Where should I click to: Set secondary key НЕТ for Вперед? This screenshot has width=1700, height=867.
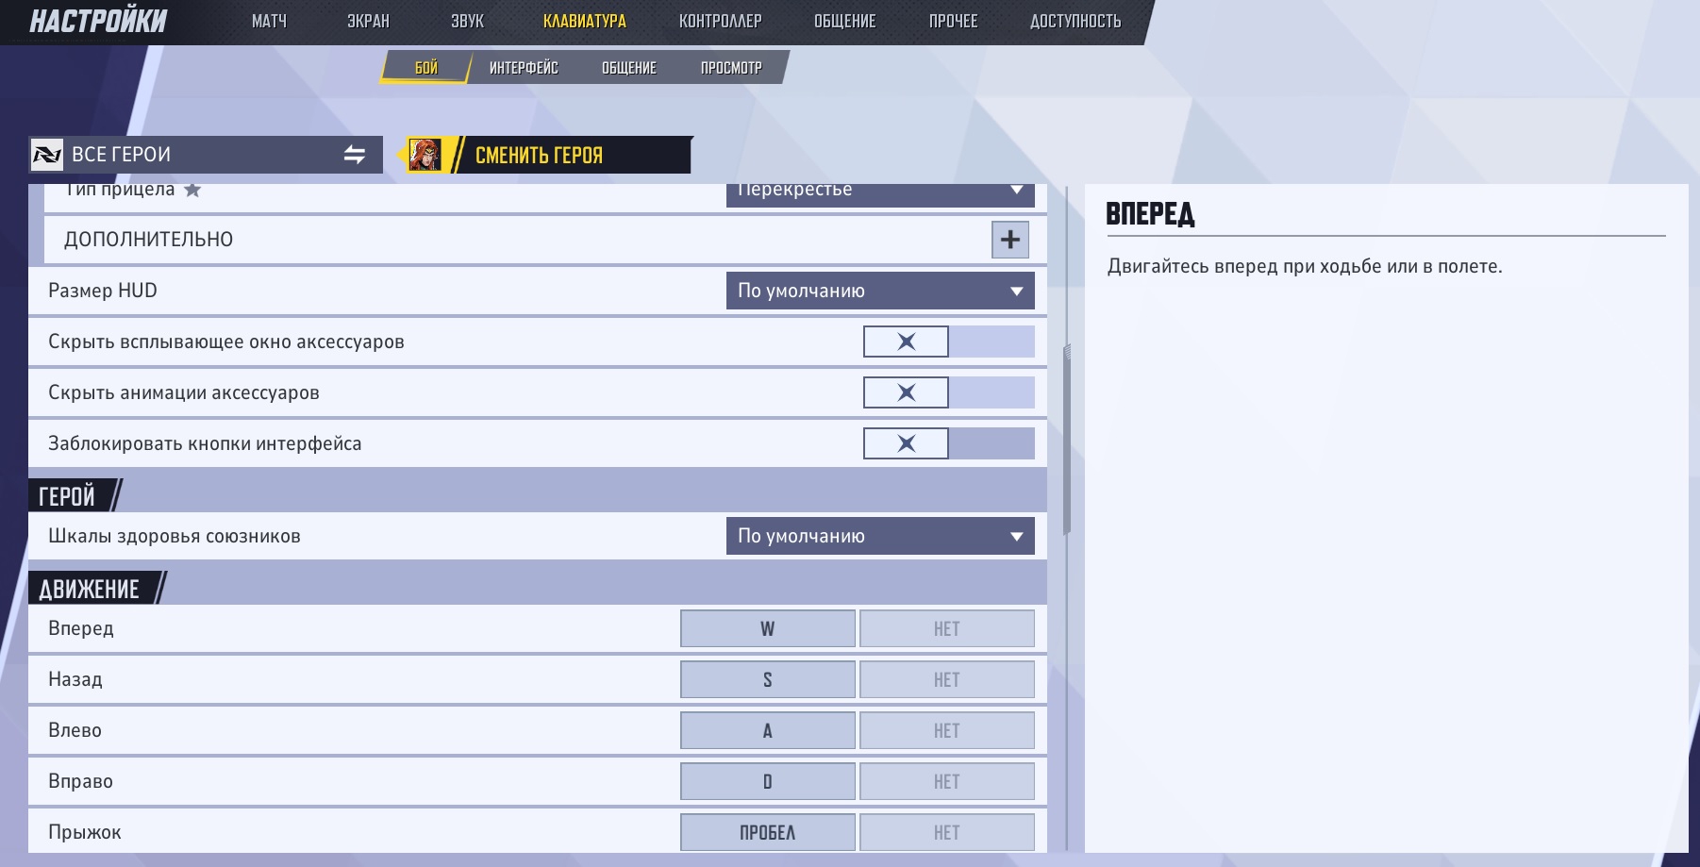pyautogui.click(x=947, y=628)
